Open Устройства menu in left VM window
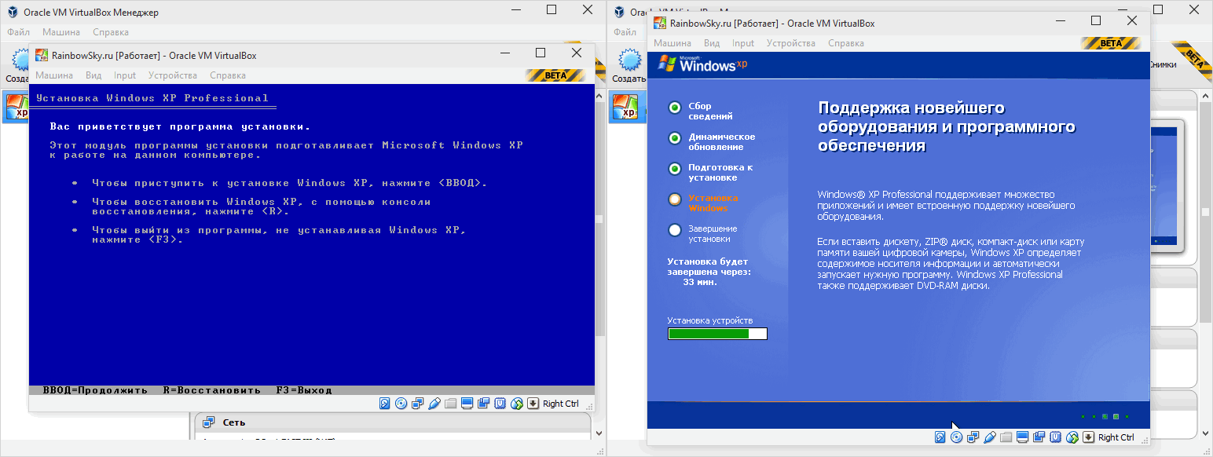Image resolution: width=1213 pixels, height=457 pixels. point(172,75)
